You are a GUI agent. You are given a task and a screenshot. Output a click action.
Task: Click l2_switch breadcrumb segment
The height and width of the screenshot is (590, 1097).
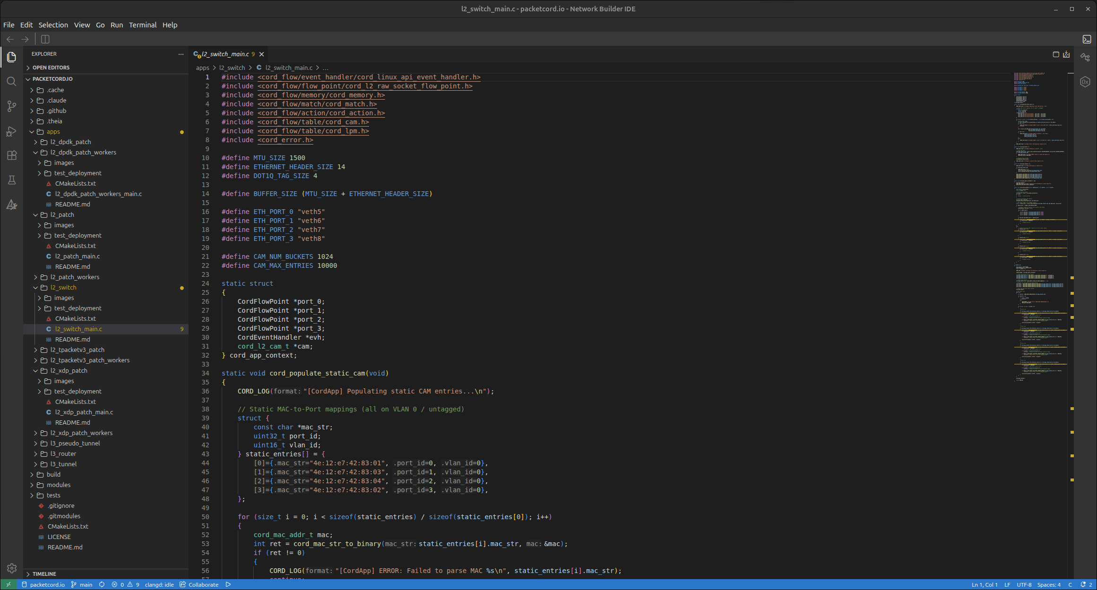[x=232, y=68]
